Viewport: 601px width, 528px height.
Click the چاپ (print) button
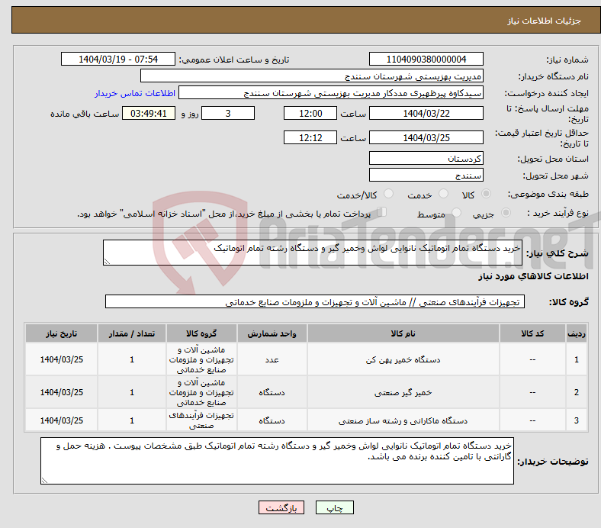click(334, 507)
